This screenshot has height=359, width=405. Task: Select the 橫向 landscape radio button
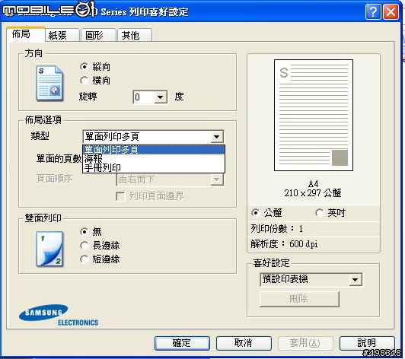point(85,81)
